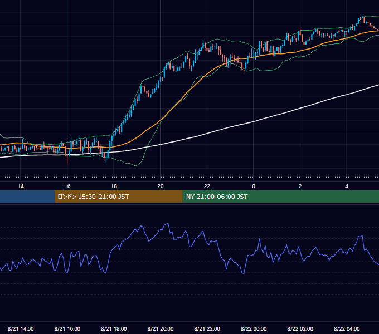This screenshot has height=334, width=379.
Task: Click the '22' hour label on time axis
Action: pyautogui.click(x=207, y=186)
